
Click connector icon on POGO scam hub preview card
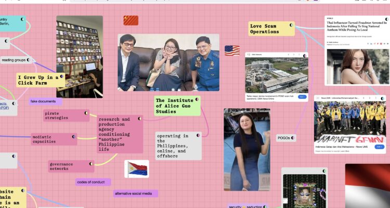tap(305, 56)
